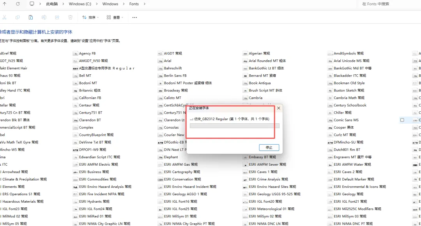
Task: Select the Algerian font icon
Action: [245, 54]
